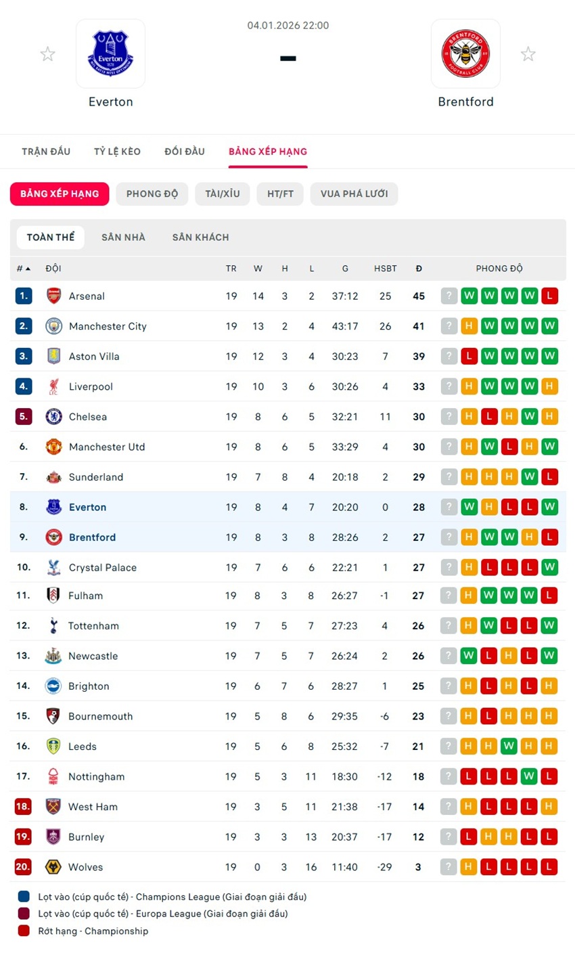Click the Liverpool club logo
This screenshot has height=955, width=575.
tap(53, 386)
